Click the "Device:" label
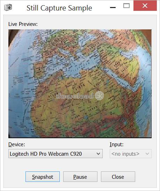 [x=17, y=144]
